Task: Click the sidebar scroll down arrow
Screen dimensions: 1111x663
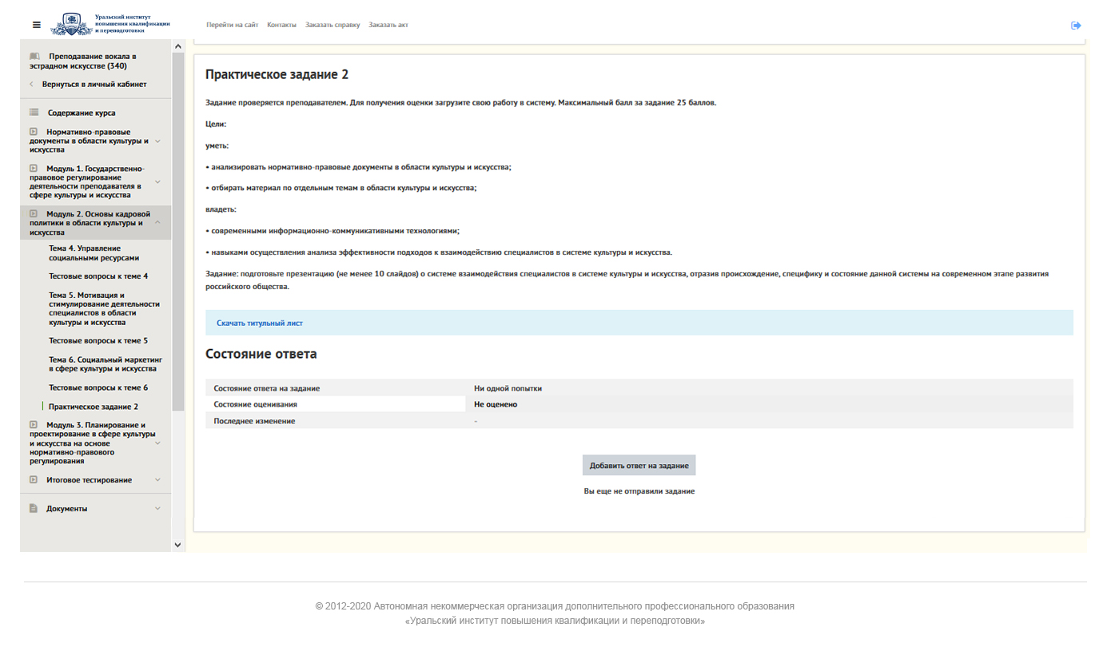Action: point(177,545)
